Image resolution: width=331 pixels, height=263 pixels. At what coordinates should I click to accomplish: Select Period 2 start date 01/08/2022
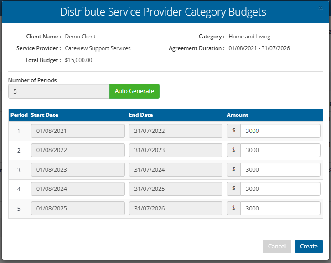point(78,150)
